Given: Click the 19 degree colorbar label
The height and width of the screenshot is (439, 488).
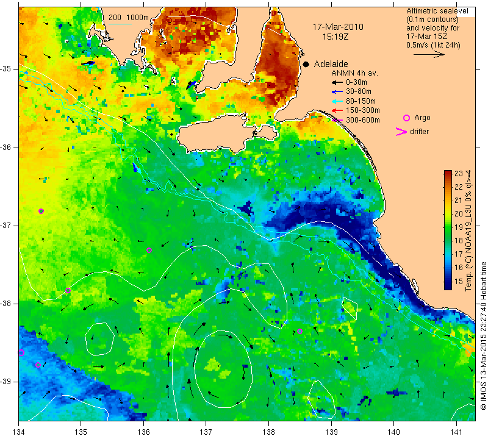Looking at the screenshot, I should click(x=459, y=227).
